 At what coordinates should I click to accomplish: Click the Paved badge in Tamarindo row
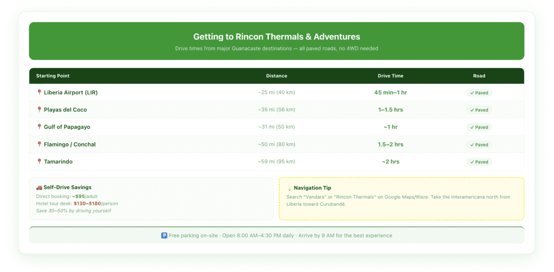coord(479,162)
